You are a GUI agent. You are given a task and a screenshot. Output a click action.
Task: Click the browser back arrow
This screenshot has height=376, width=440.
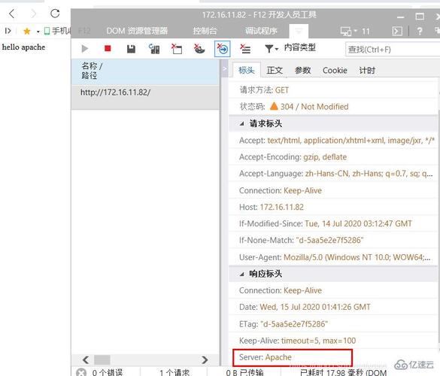[11, 14]
